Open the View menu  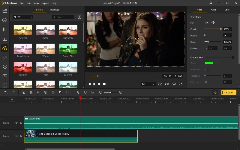tap(36, 3)
